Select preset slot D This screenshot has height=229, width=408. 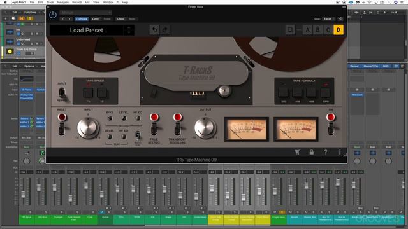coord(339,30)
